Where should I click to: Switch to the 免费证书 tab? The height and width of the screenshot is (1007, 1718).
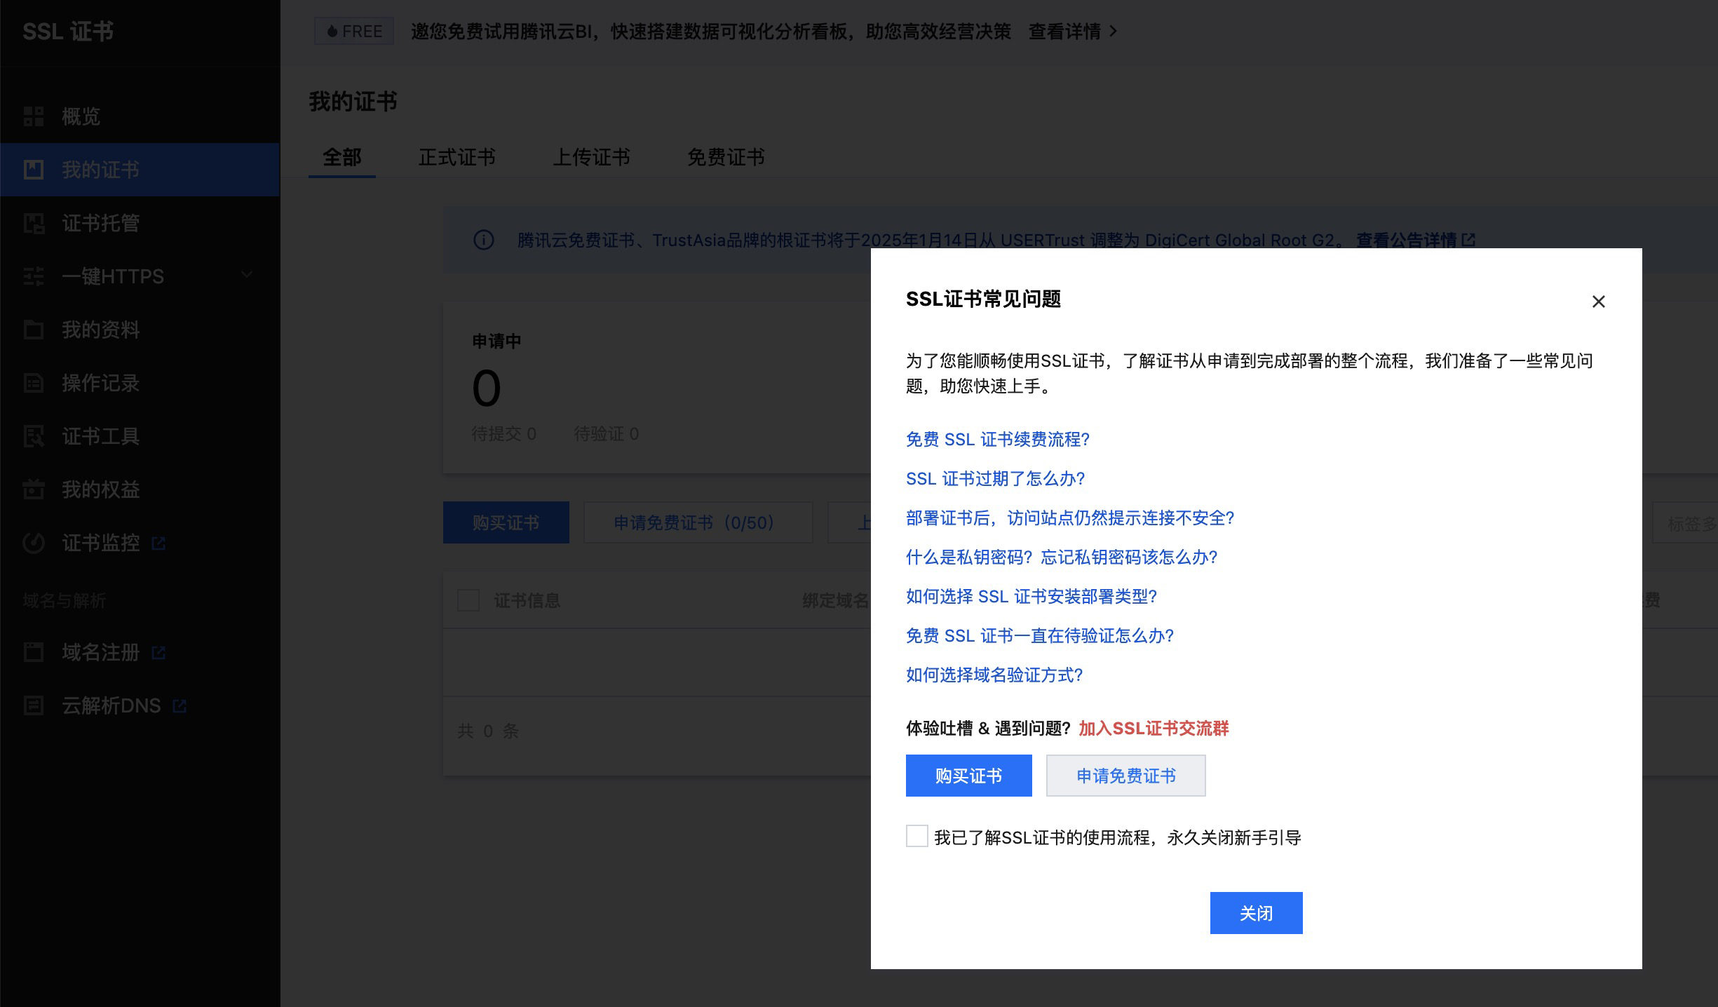pyautogui.click(x=726, y=157)
